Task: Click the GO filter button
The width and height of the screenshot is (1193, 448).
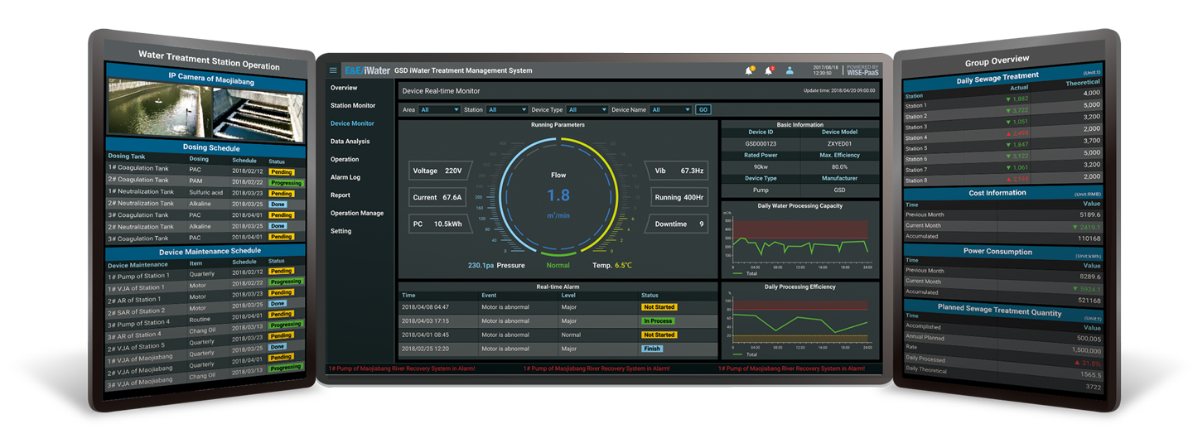Action: [703, 109]
